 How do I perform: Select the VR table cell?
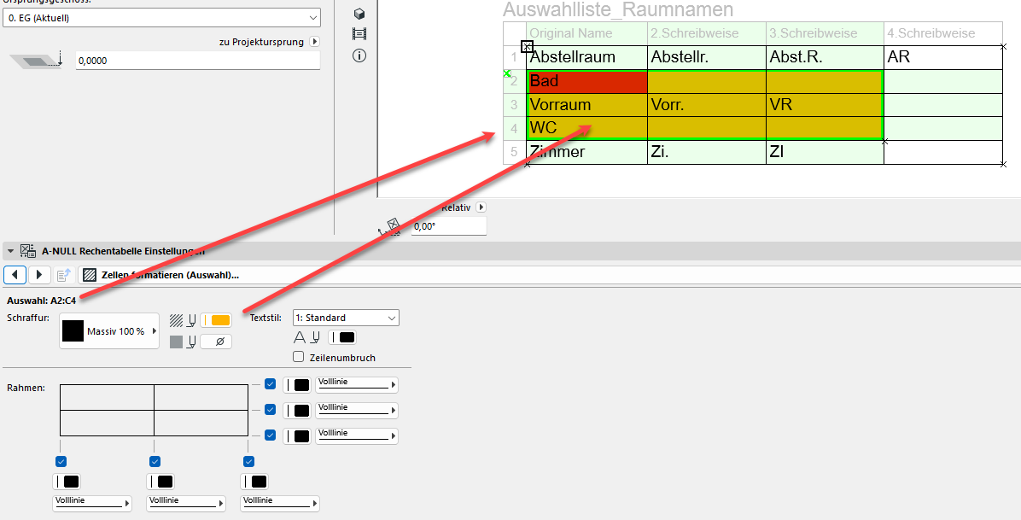coord(825,105)
